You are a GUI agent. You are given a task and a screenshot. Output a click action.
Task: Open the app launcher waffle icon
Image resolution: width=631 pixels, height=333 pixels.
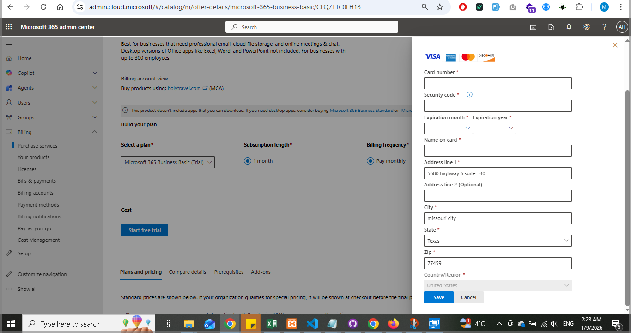(x=9, y=27)
